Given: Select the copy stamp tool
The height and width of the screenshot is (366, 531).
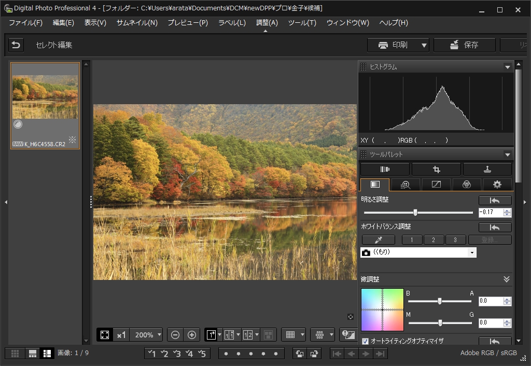Looking at the screenshot, I should tap(486, 168).
